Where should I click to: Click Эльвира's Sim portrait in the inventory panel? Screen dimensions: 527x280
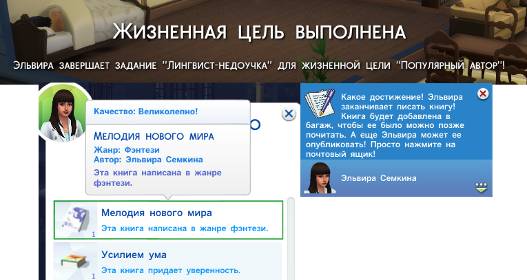[63, 112]
